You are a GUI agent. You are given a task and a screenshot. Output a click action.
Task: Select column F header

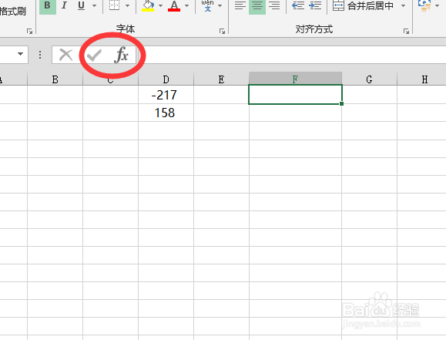(x=295, y=79)
